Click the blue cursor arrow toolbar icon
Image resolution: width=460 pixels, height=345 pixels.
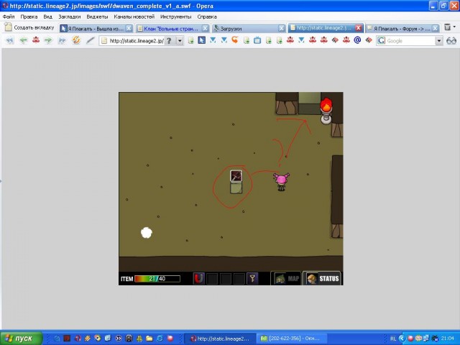pyautogui.click(x=201, y=40)
